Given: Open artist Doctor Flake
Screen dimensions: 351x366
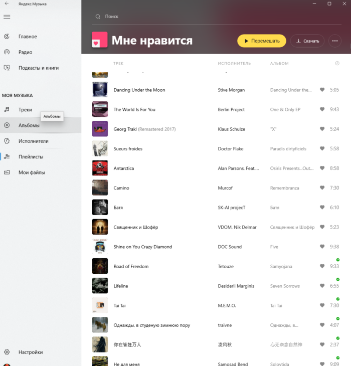Looking at the screenshot, I should (x=230, y=149).
